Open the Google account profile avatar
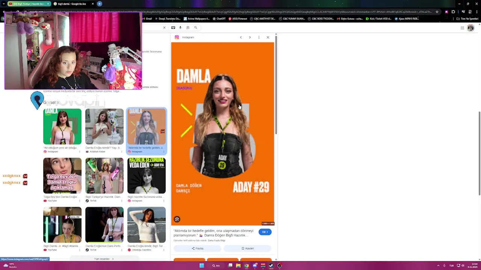 tap(470, 28)
